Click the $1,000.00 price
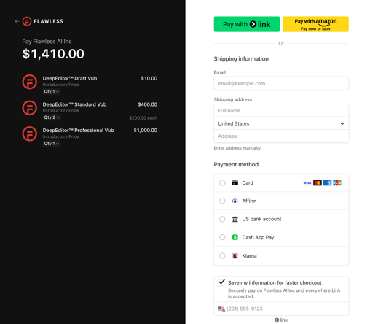378x324 pixels. [146, 131]
